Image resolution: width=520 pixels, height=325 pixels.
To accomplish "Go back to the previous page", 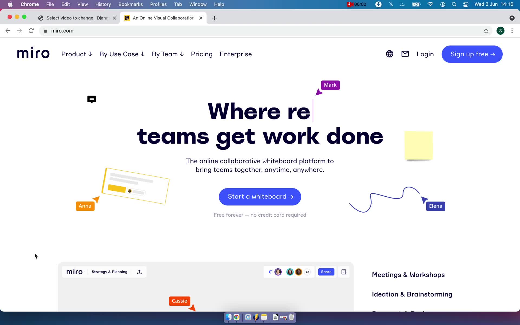I will [x=8, y=31].
